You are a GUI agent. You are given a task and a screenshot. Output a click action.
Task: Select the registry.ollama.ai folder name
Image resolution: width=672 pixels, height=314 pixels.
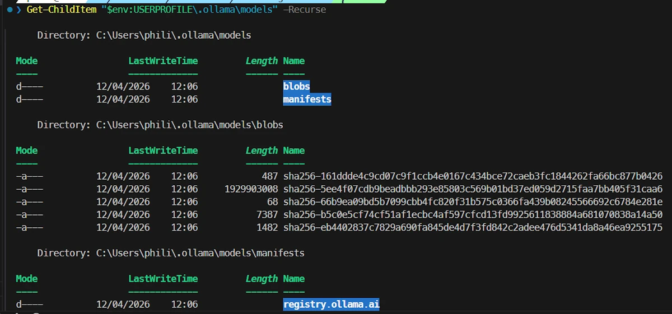pos(331,304)
